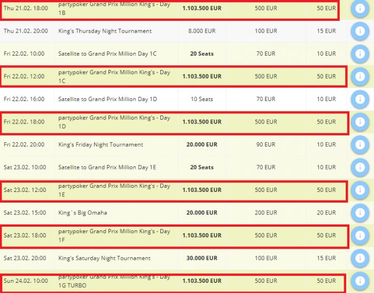Select Grand Prix Million King's Day 1E name
This screenshot has height=293, width=374.
[114, 190]
